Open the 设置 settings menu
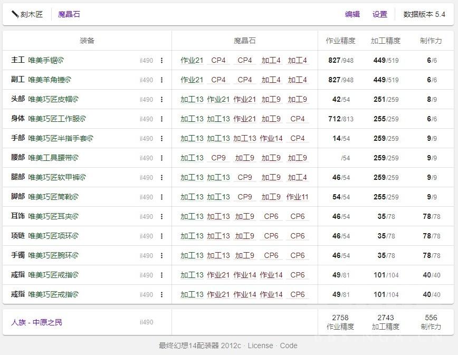458x355 pixels. pyautogui.click(x=379, y=14)
